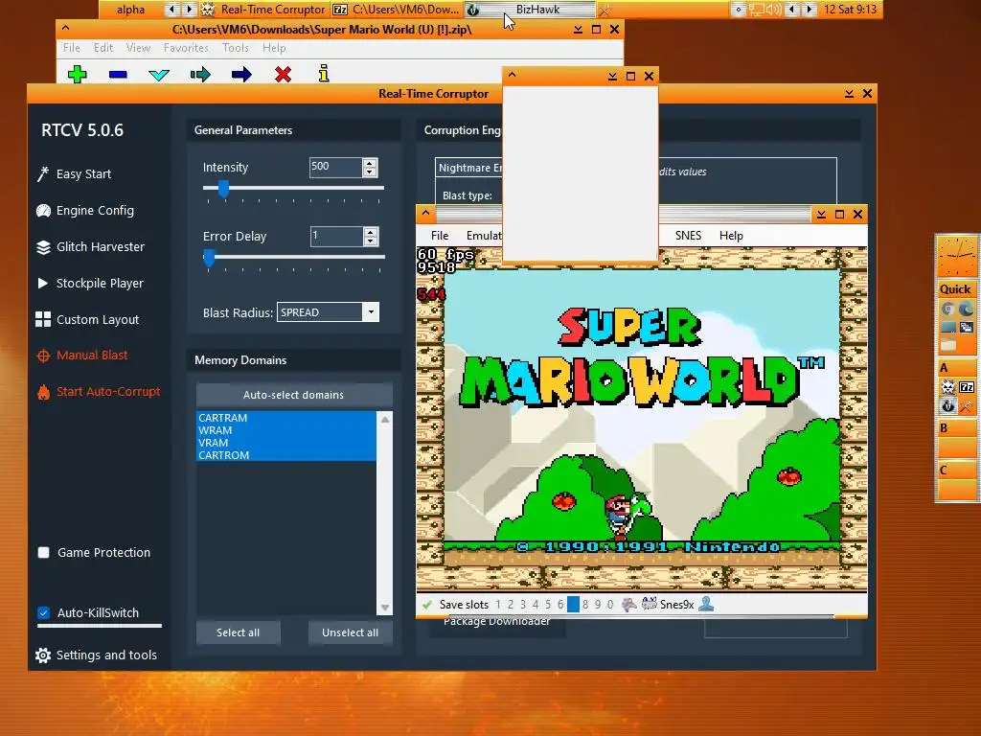Open the Blast Radius SPREAD dropdown
The width and height of the screenshot is (981, 736).
click(x=371, y=312)
